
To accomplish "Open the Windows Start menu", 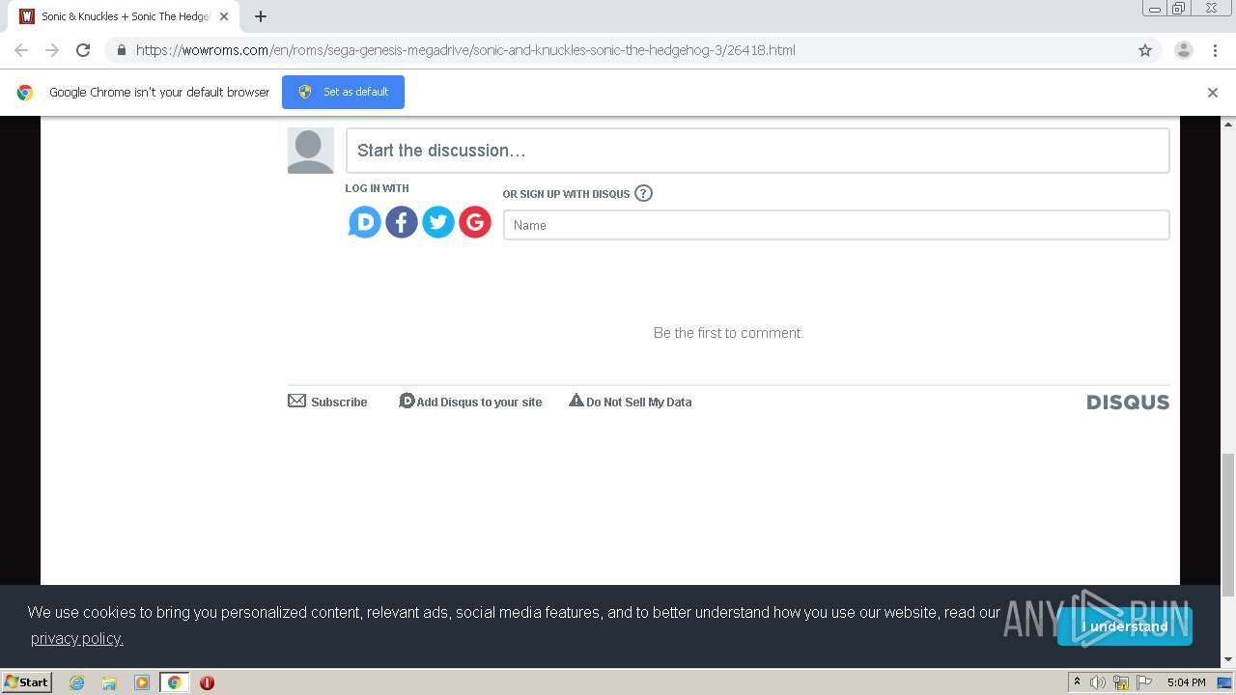I will [27, 682].
